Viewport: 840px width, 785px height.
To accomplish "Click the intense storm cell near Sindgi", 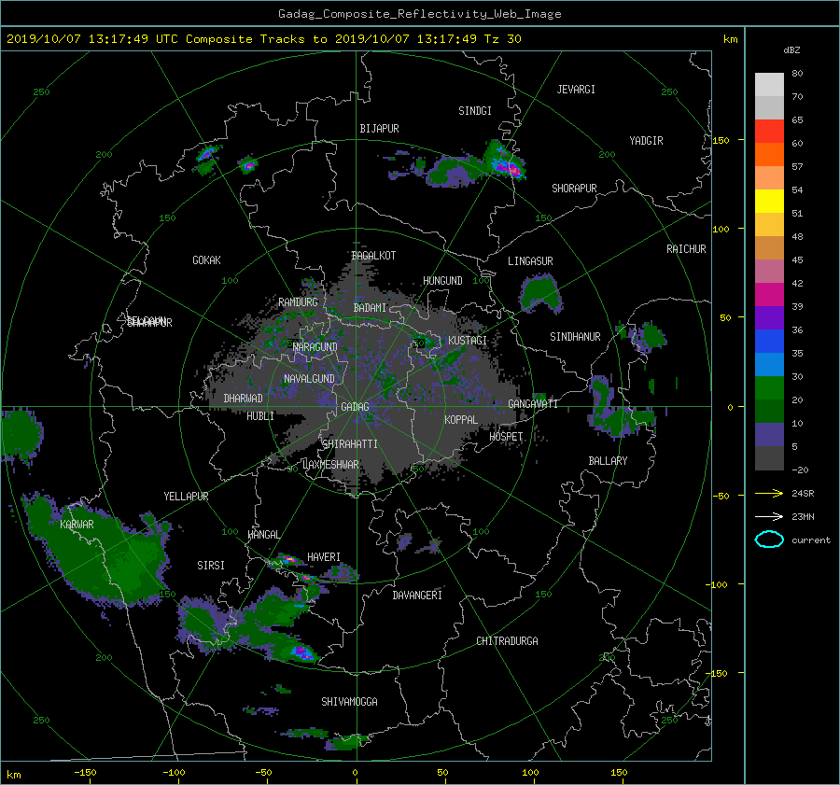I will pos(504,161).
